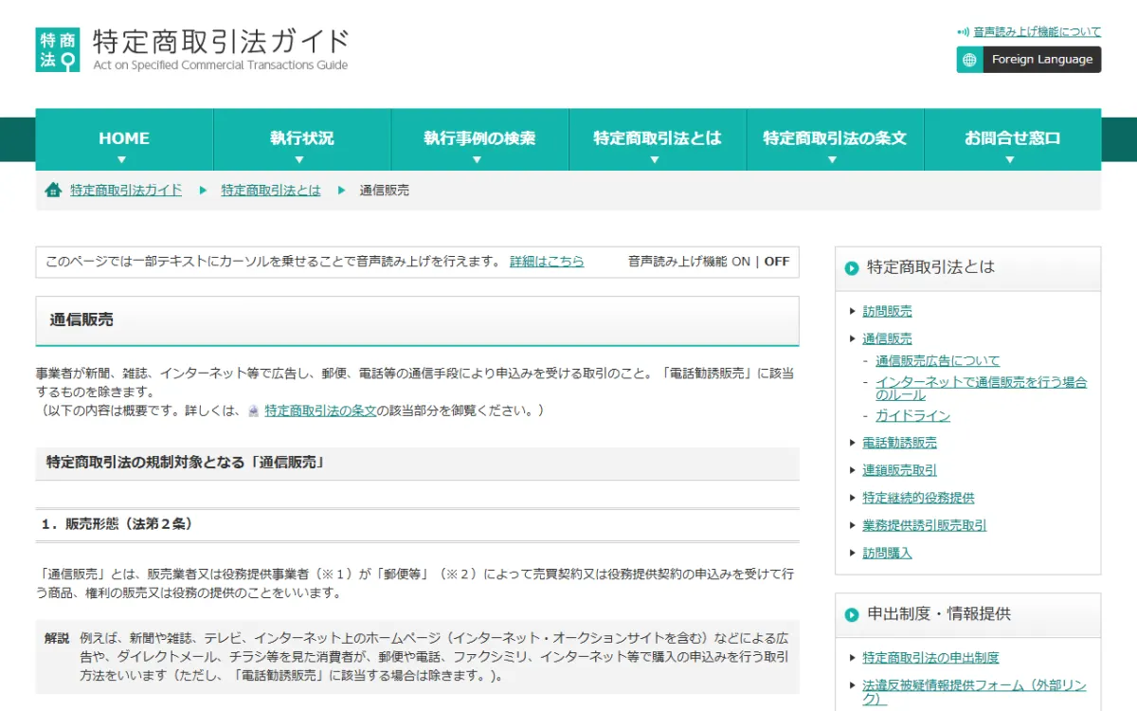Open the 特定商取引法の条文 navigation menu
This screenshot has width=1137, height=711.
(x=835, y=139)
